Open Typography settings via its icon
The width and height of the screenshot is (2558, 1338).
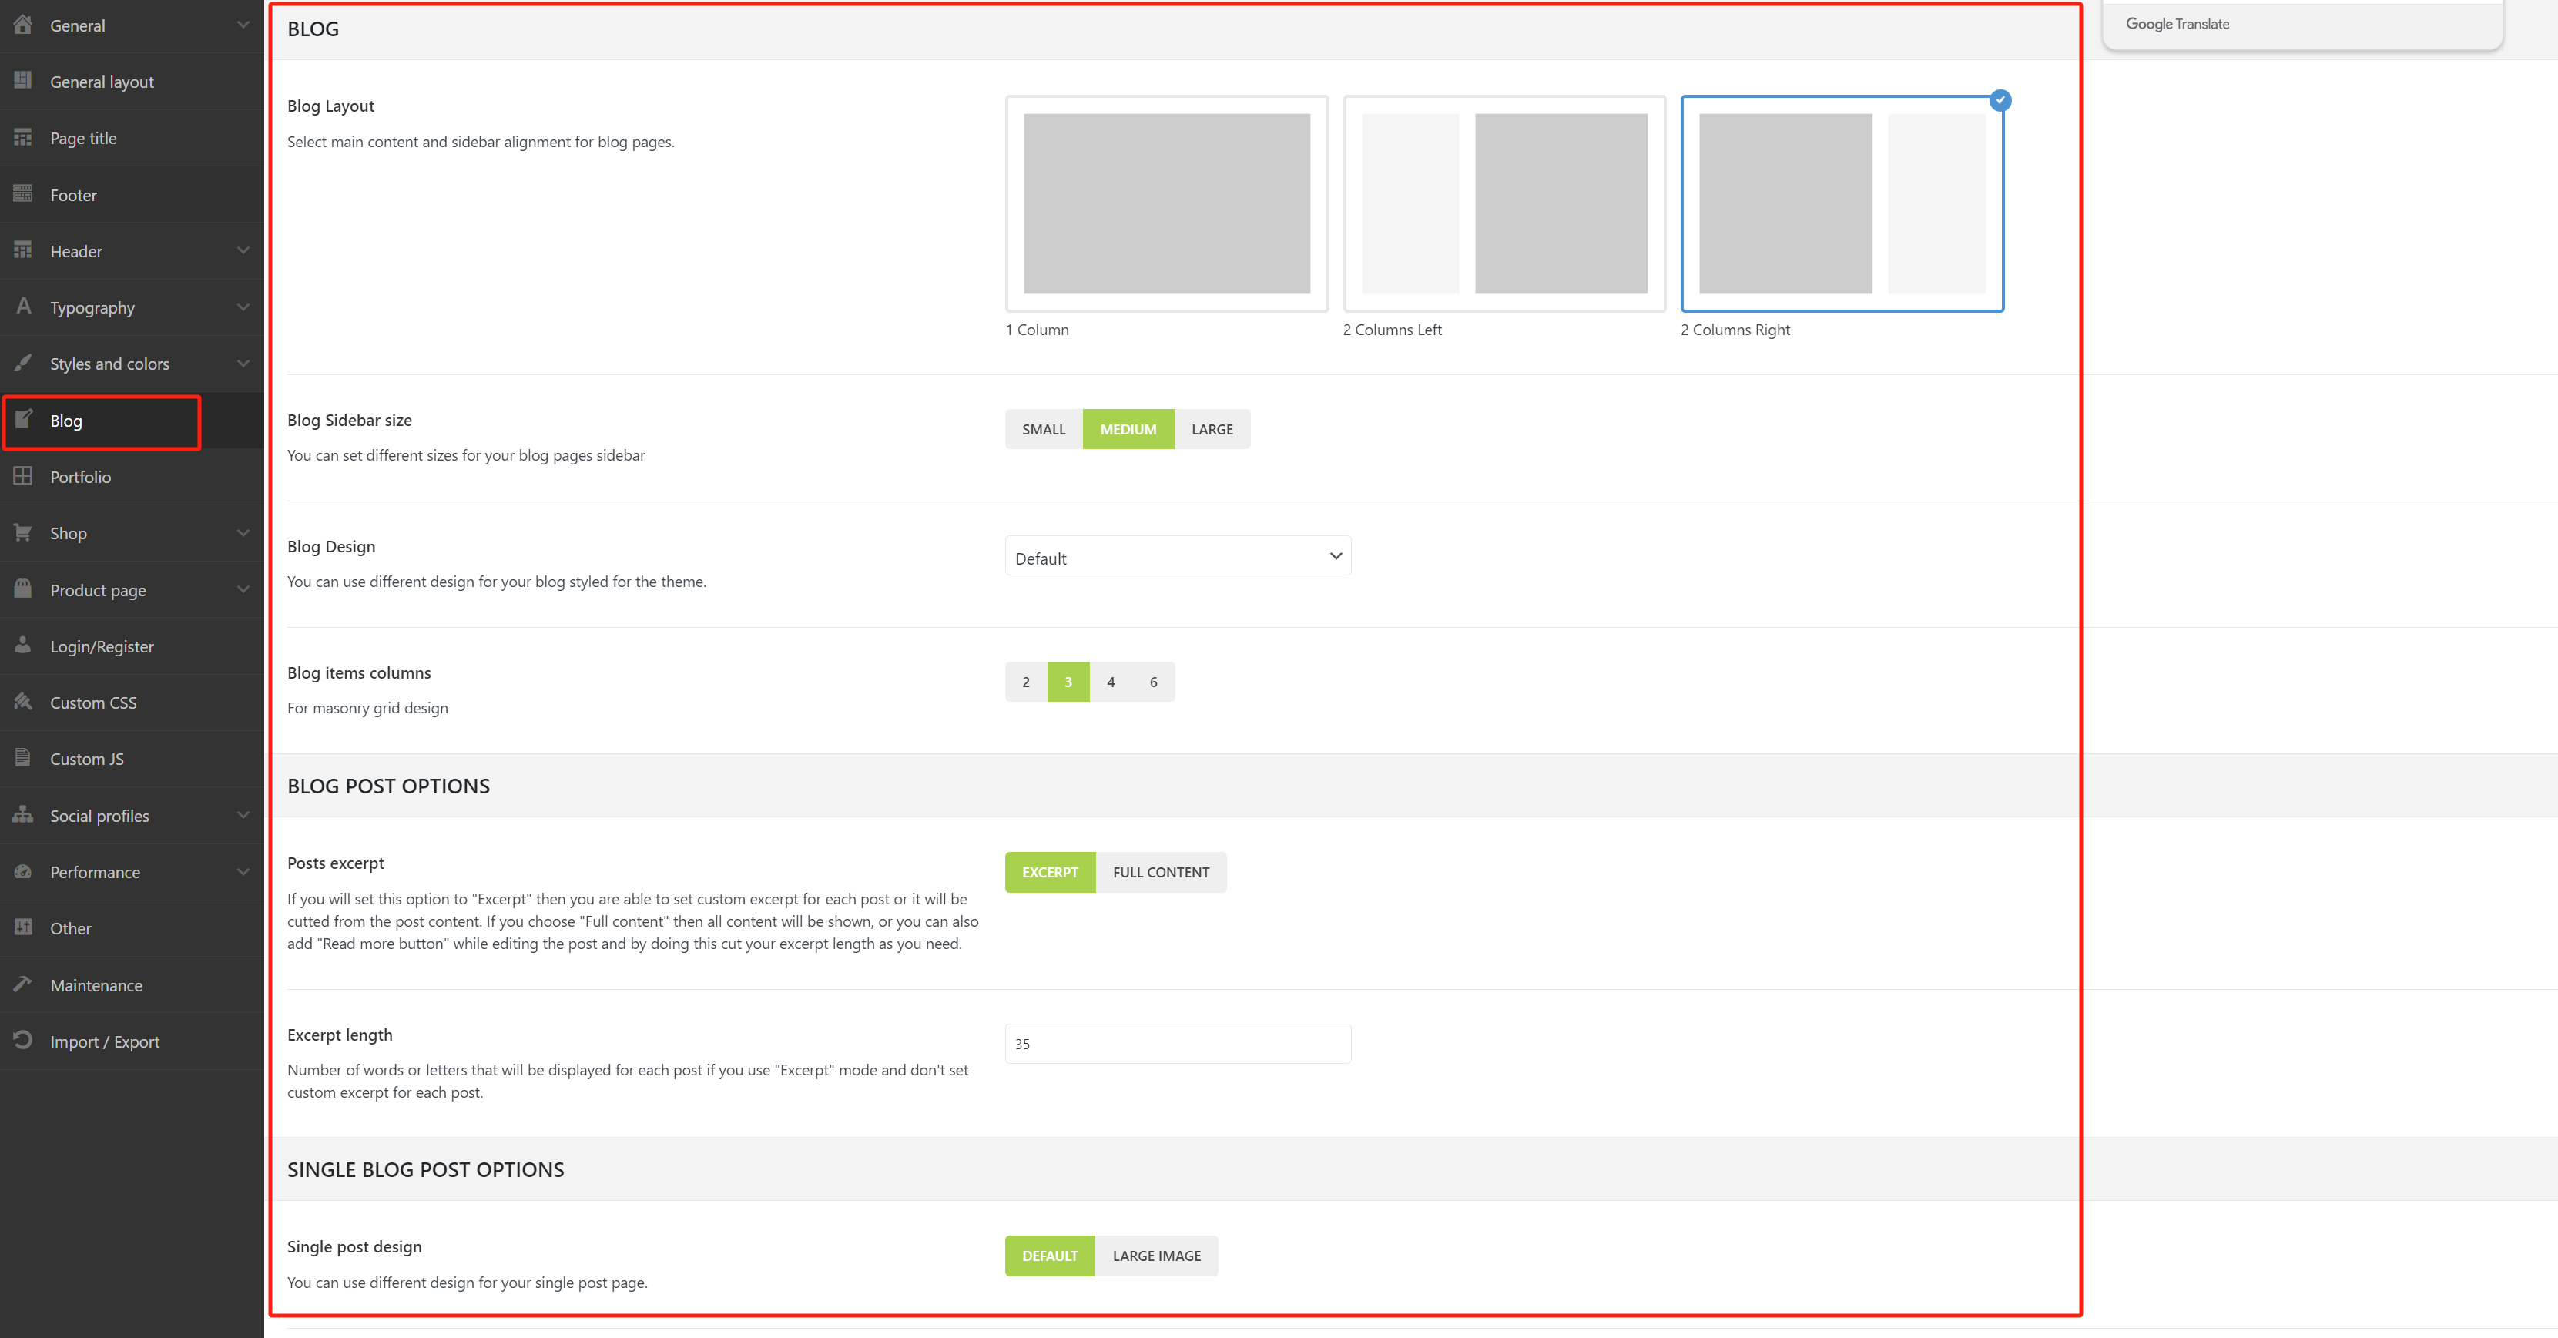coord(24,307)
